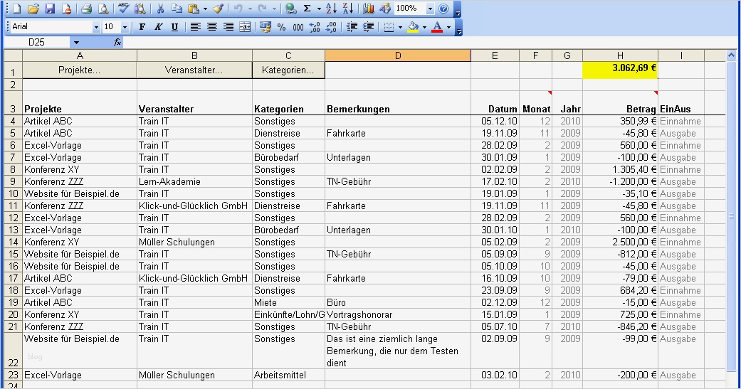Sort ascending A-Z icon

pos(331,9)
